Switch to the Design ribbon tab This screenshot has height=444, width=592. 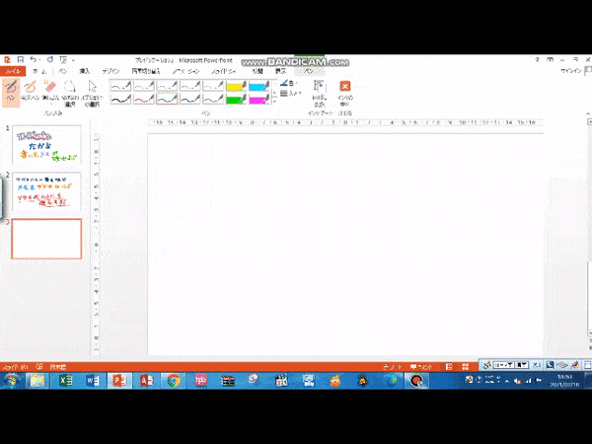point(112,71)
